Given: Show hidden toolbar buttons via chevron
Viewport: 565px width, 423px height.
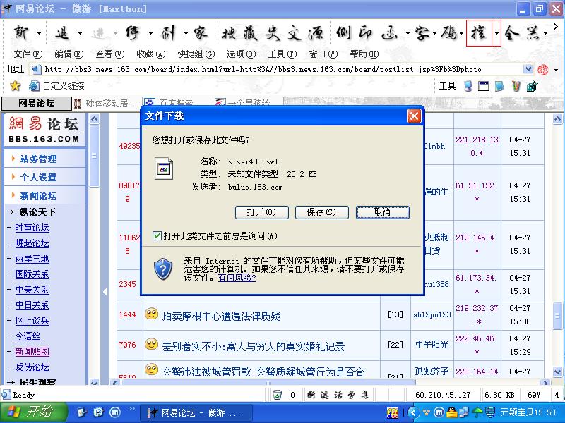Looking at the screenshot, I should [x=556, y=26].
